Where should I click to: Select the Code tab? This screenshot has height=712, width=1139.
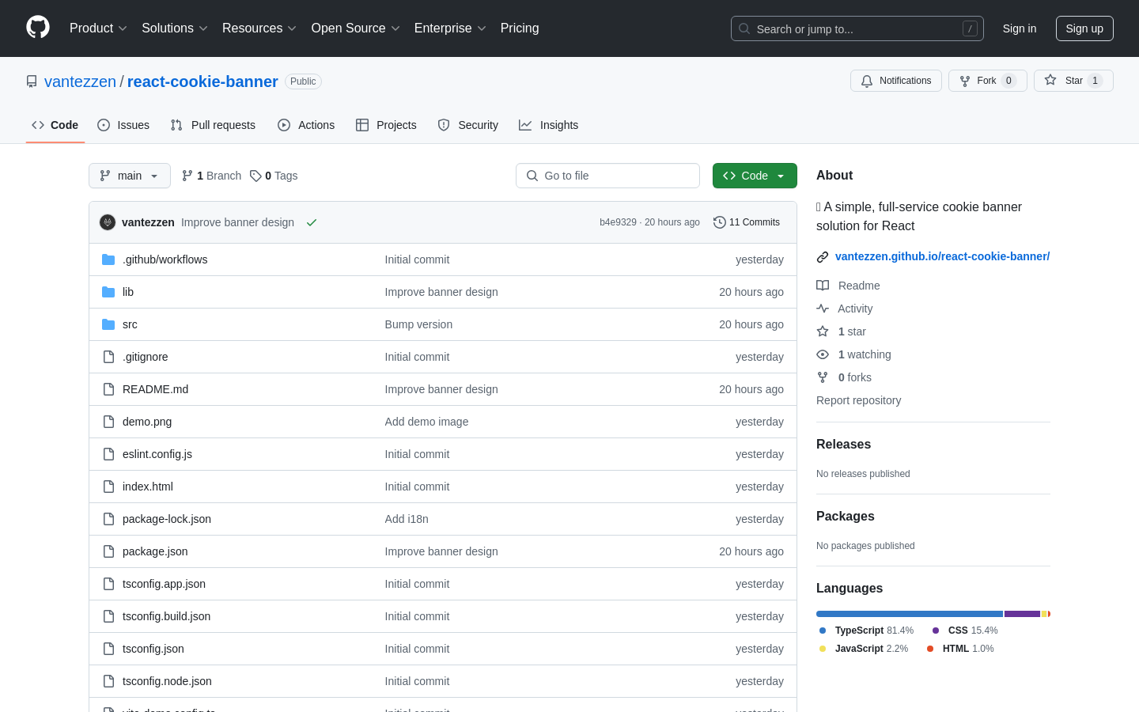(55, 125)
